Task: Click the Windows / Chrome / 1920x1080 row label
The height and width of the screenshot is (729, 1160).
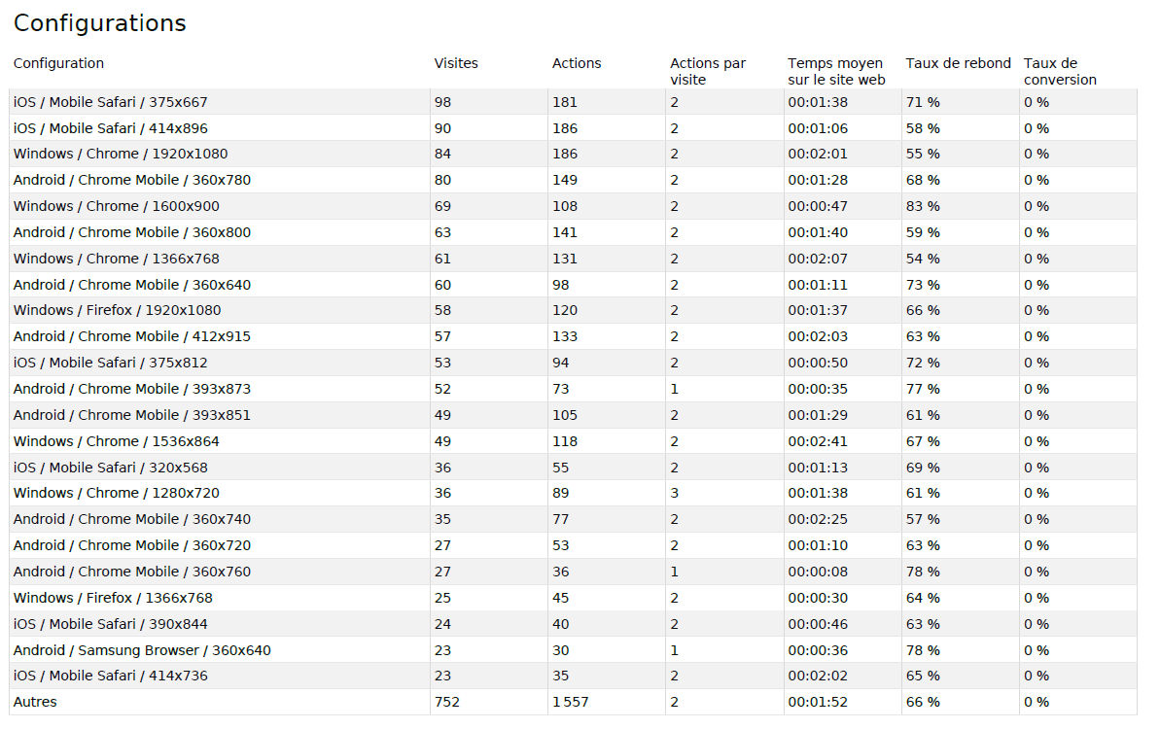Action: pyautogui.click(x=121, y=154)
